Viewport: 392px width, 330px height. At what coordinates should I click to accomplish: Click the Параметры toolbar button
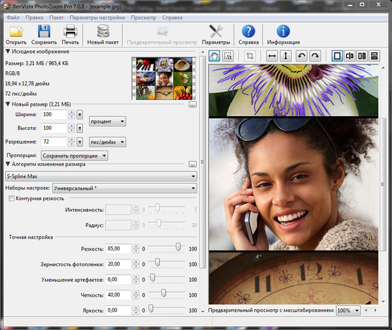pos(216,31)
